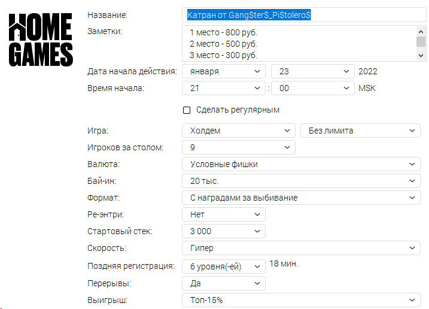
Task: Click the notes scroll up arrow
Action: pos(421,32)
